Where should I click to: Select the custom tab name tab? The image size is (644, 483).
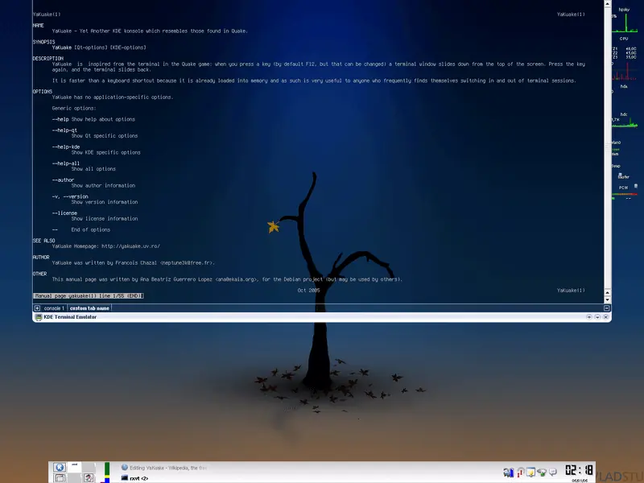click(x=89, y=308)
